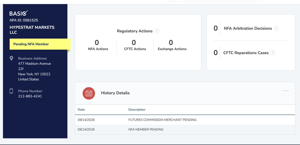Image resolution: width=300 pixels, height=145 pixels.
Task: Click the History Details heading
Action: coord(115,93)
